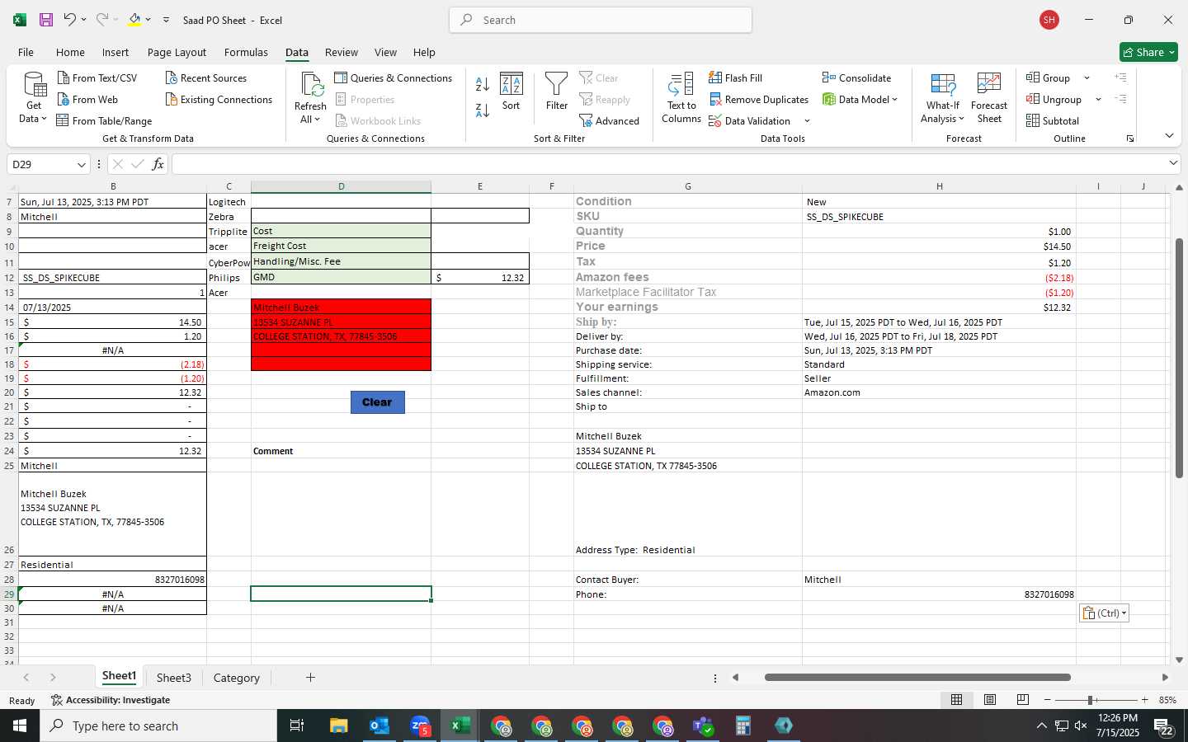Open Paste Options (Ctrl) button
1188x742 pixels.
[x=1104, y=613]
